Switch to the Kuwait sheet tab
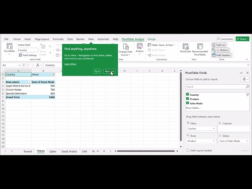 (28, 151)
